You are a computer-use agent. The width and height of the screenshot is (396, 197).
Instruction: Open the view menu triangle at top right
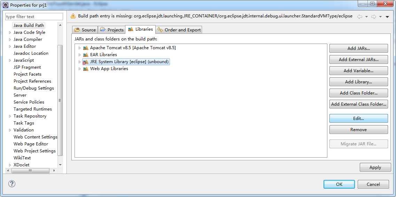click(x=387, y=17)
